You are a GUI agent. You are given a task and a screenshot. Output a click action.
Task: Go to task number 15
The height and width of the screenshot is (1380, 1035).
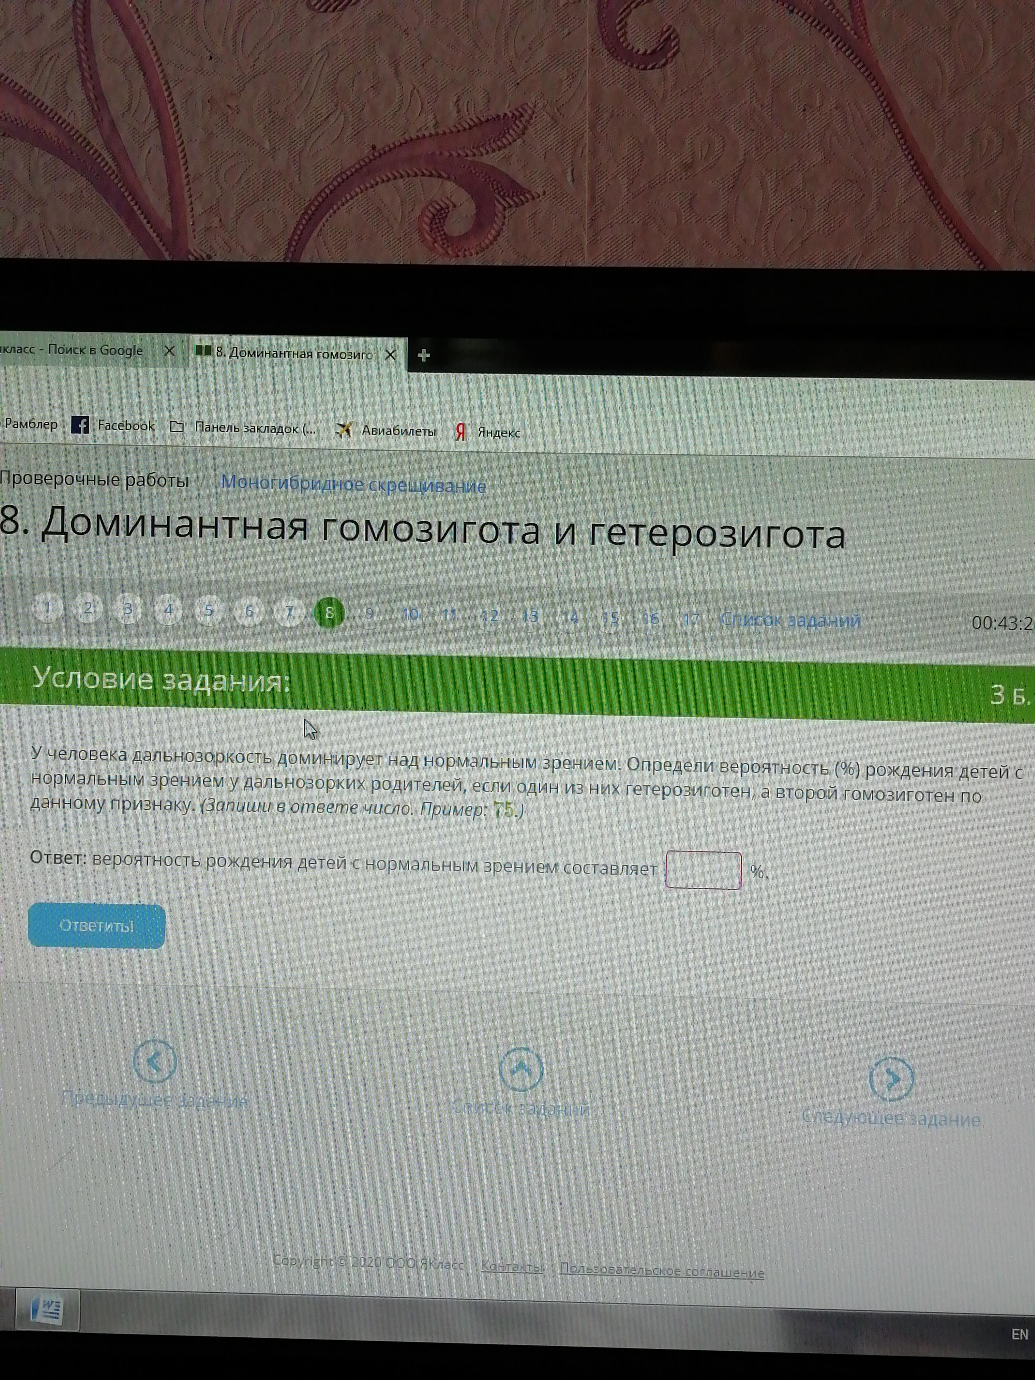(610, 618)
